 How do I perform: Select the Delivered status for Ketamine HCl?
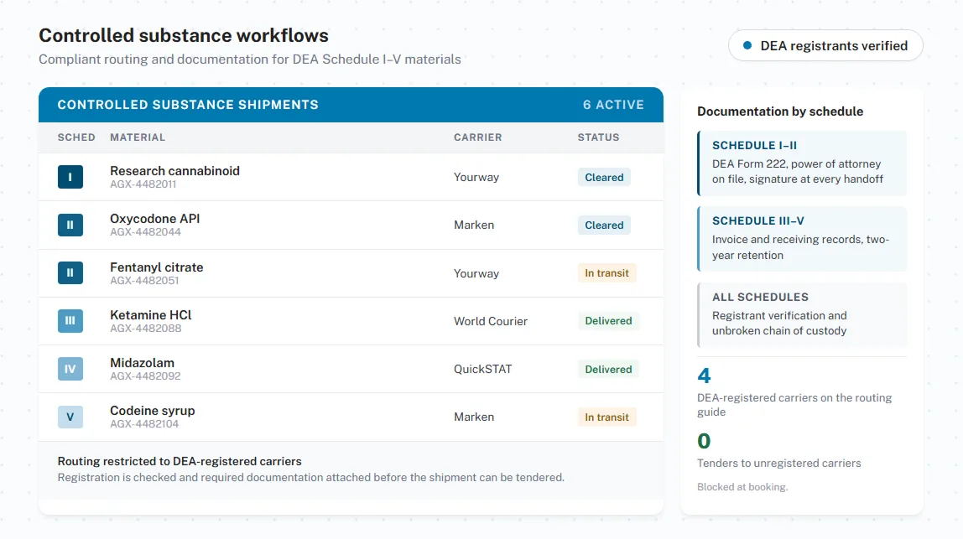pos(608,321)
